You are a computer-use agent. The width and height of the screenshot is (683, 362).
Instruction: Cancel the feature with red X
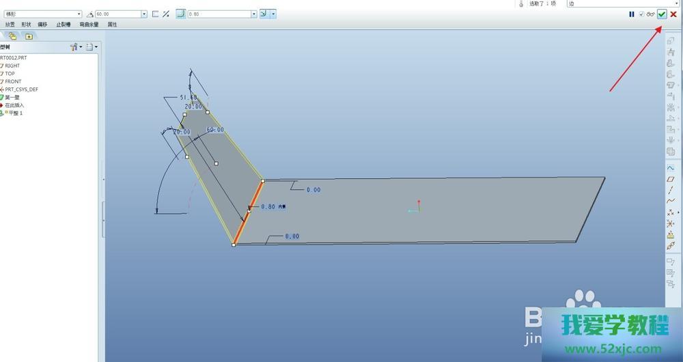coord(673,14)
